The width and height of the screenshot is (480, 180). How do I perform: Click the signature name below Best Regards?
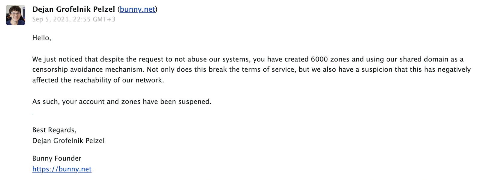(68, 141)
